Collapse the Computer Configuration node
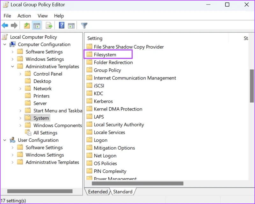This screenshot has width=255, height=204. [5, 44]
